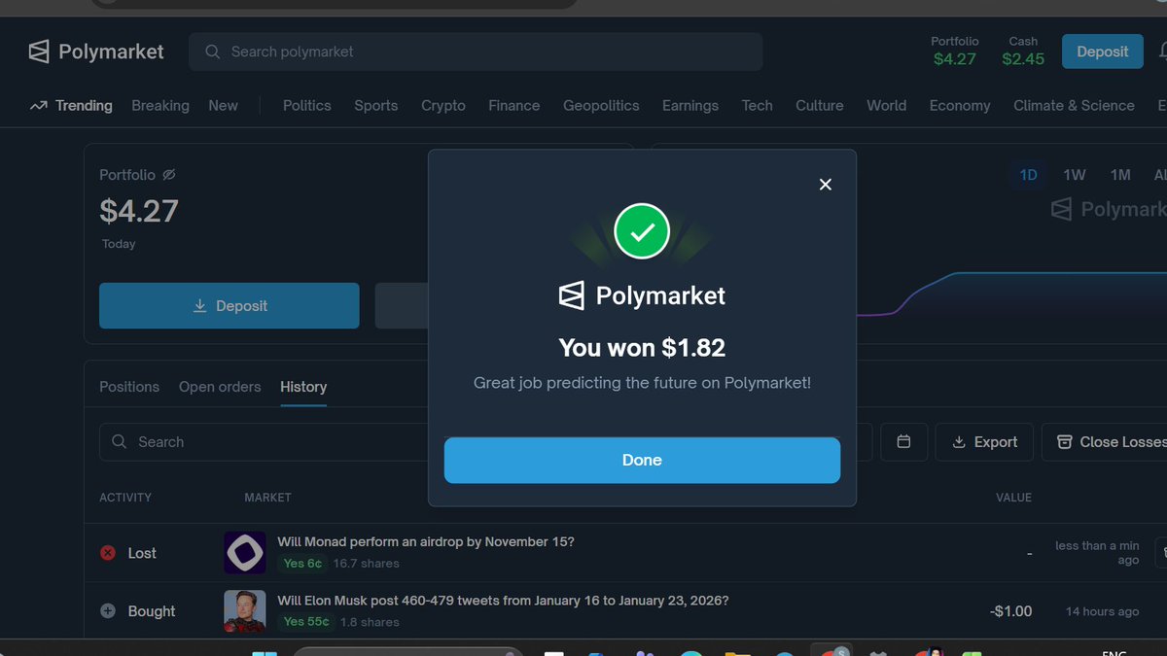Viewport: 1167px width, 656px height.
Task: Open the Culture category
Action: coord(820,106)
